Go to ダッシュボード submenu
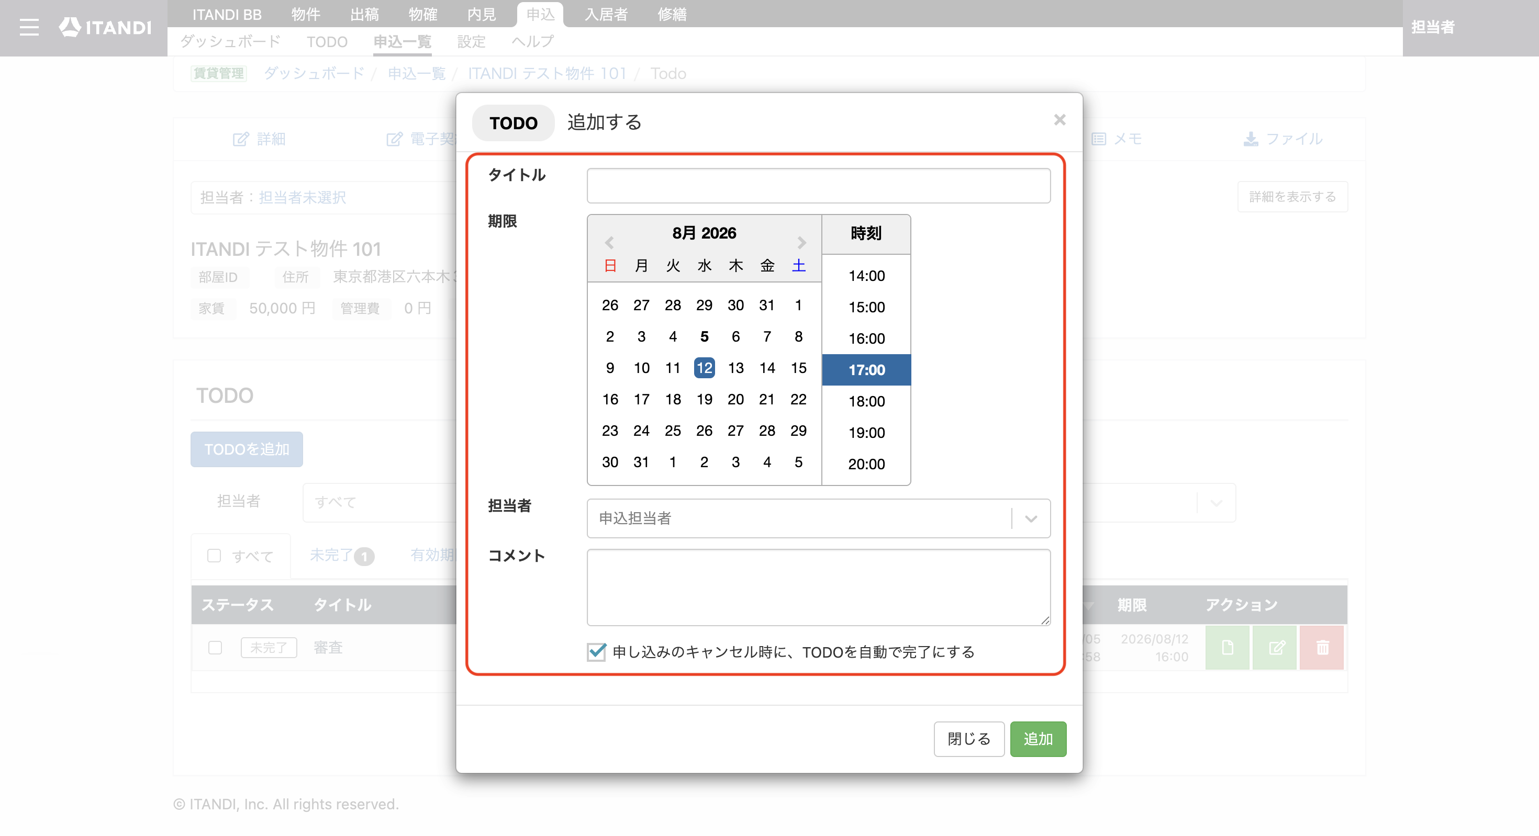The image size is (1539, 836). (230, 41)
